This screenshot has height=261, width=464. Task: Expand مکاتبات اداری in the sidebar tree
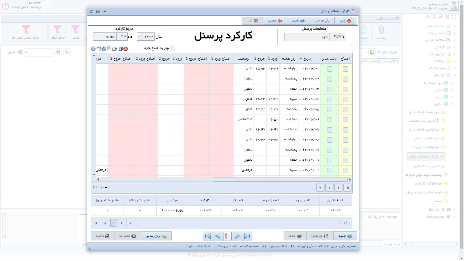[454, 40]
